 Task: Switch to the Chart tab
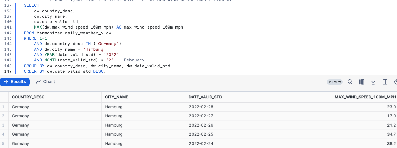click(x=45, y=82)
